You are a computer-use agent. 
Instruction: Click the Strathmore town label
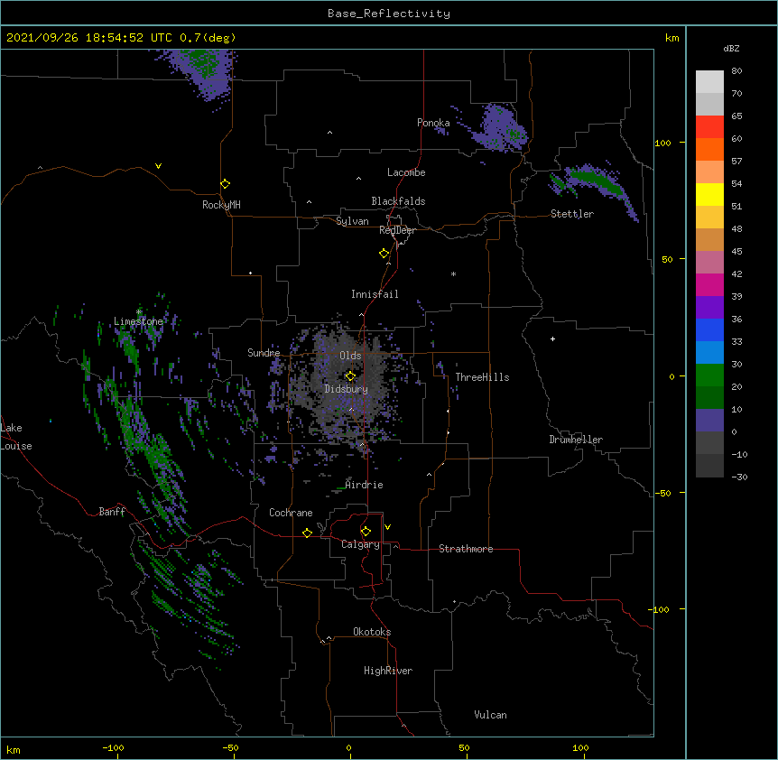coord(466,549)
